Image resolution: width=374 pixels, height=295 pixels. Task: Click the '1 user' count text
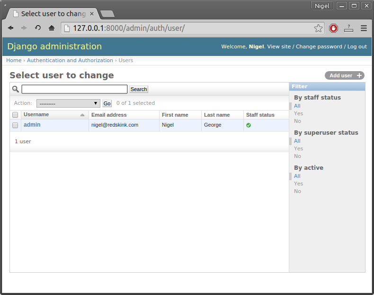(23, 141)
